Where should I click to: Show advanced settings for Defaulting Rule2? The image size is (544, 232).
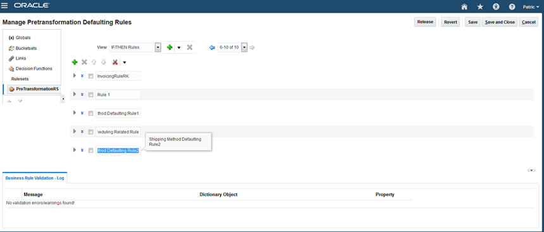pos(82,150)
